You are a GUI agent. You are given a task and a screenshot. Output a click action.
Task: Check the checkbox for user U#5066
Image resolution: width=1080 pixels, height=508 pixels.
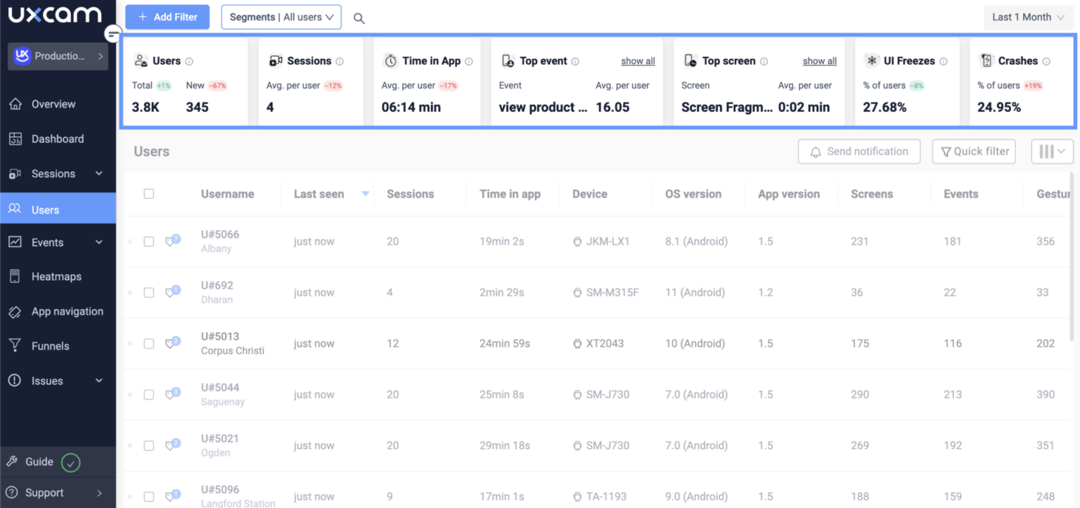click(x=148, y=241)
